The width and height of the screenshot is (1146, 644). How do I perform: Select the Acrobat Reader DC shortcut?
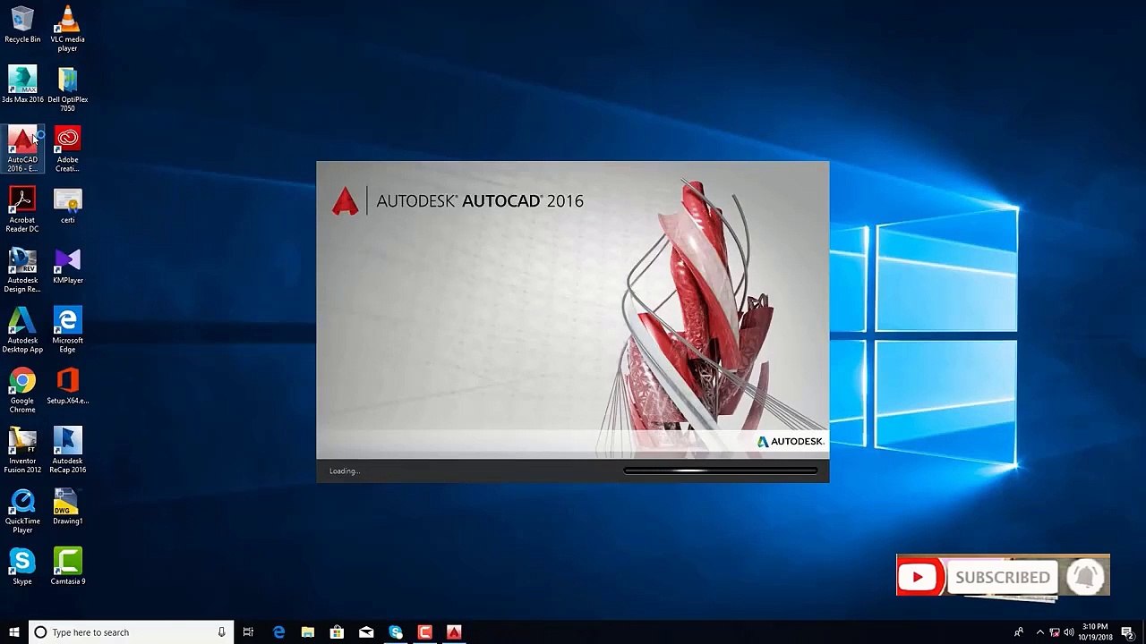coord(22,209)
